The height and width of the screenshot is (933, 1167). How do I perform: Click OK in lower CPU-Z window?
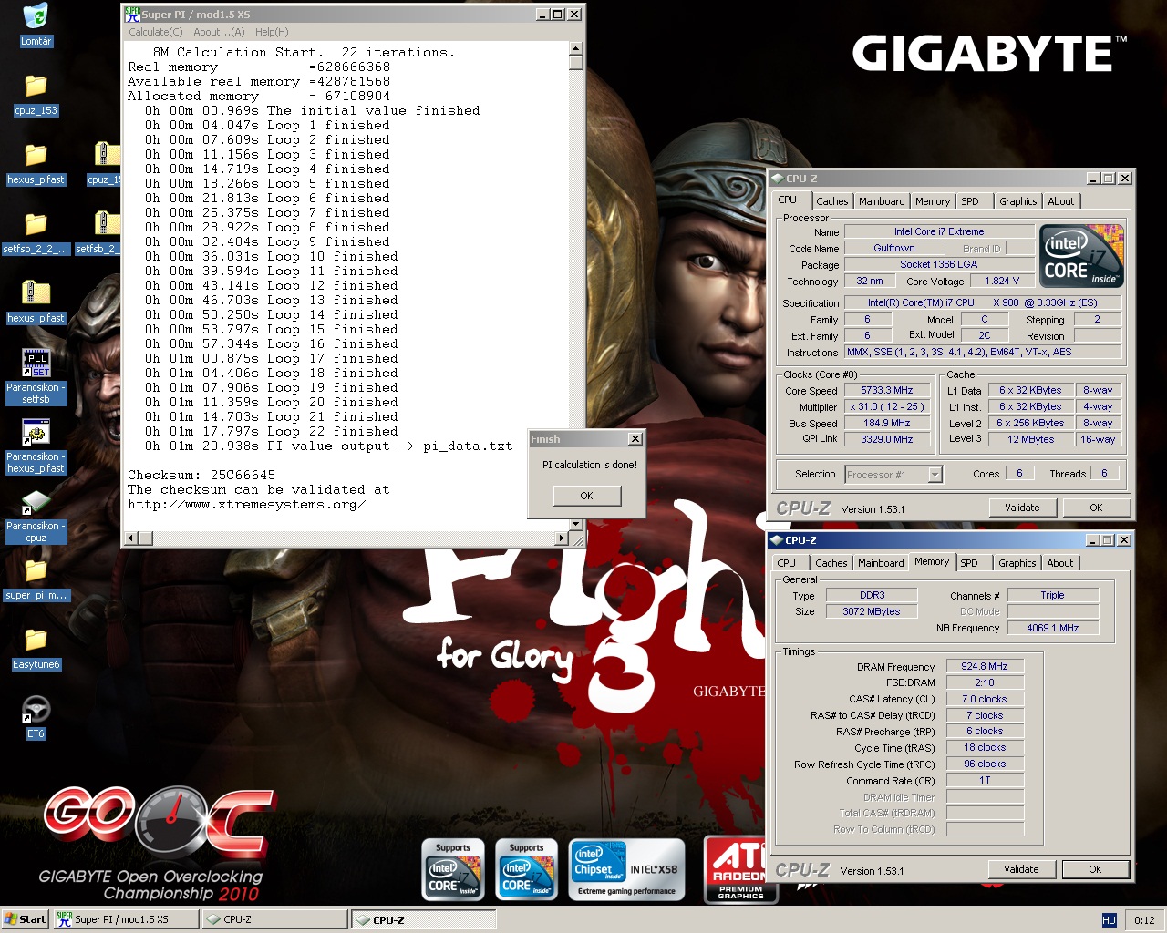tap(1095, 869)
